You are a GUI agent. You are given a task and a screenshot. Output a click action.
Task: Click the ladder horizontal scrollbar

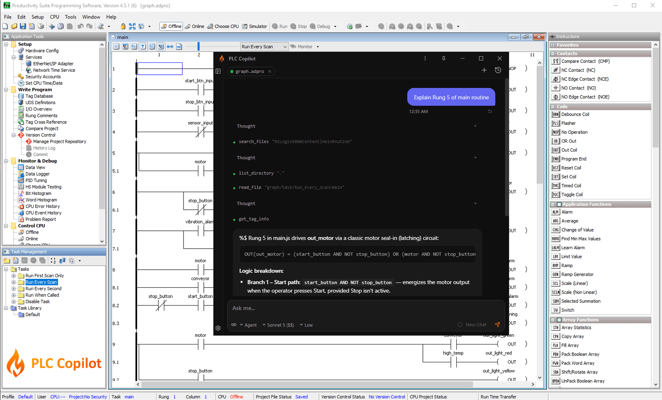tap(307, 384)
